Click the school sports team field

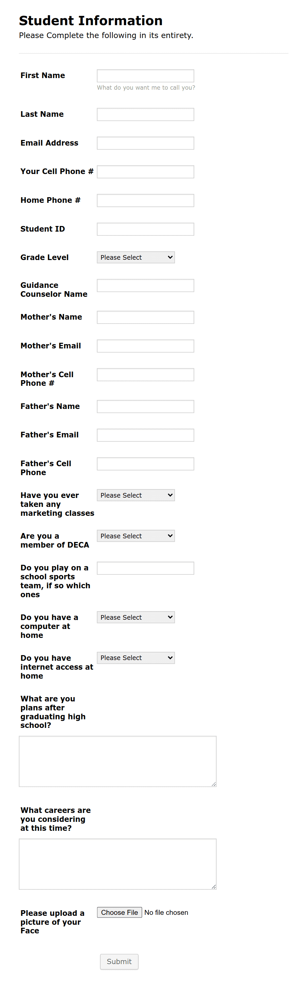pyautogui.click(x=145, y=568)
